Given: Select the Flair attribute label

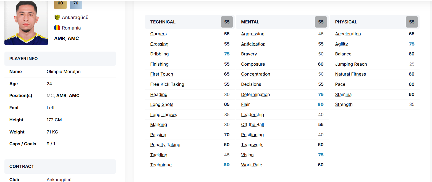Looking at the screenshot, I should click(245, 105).
